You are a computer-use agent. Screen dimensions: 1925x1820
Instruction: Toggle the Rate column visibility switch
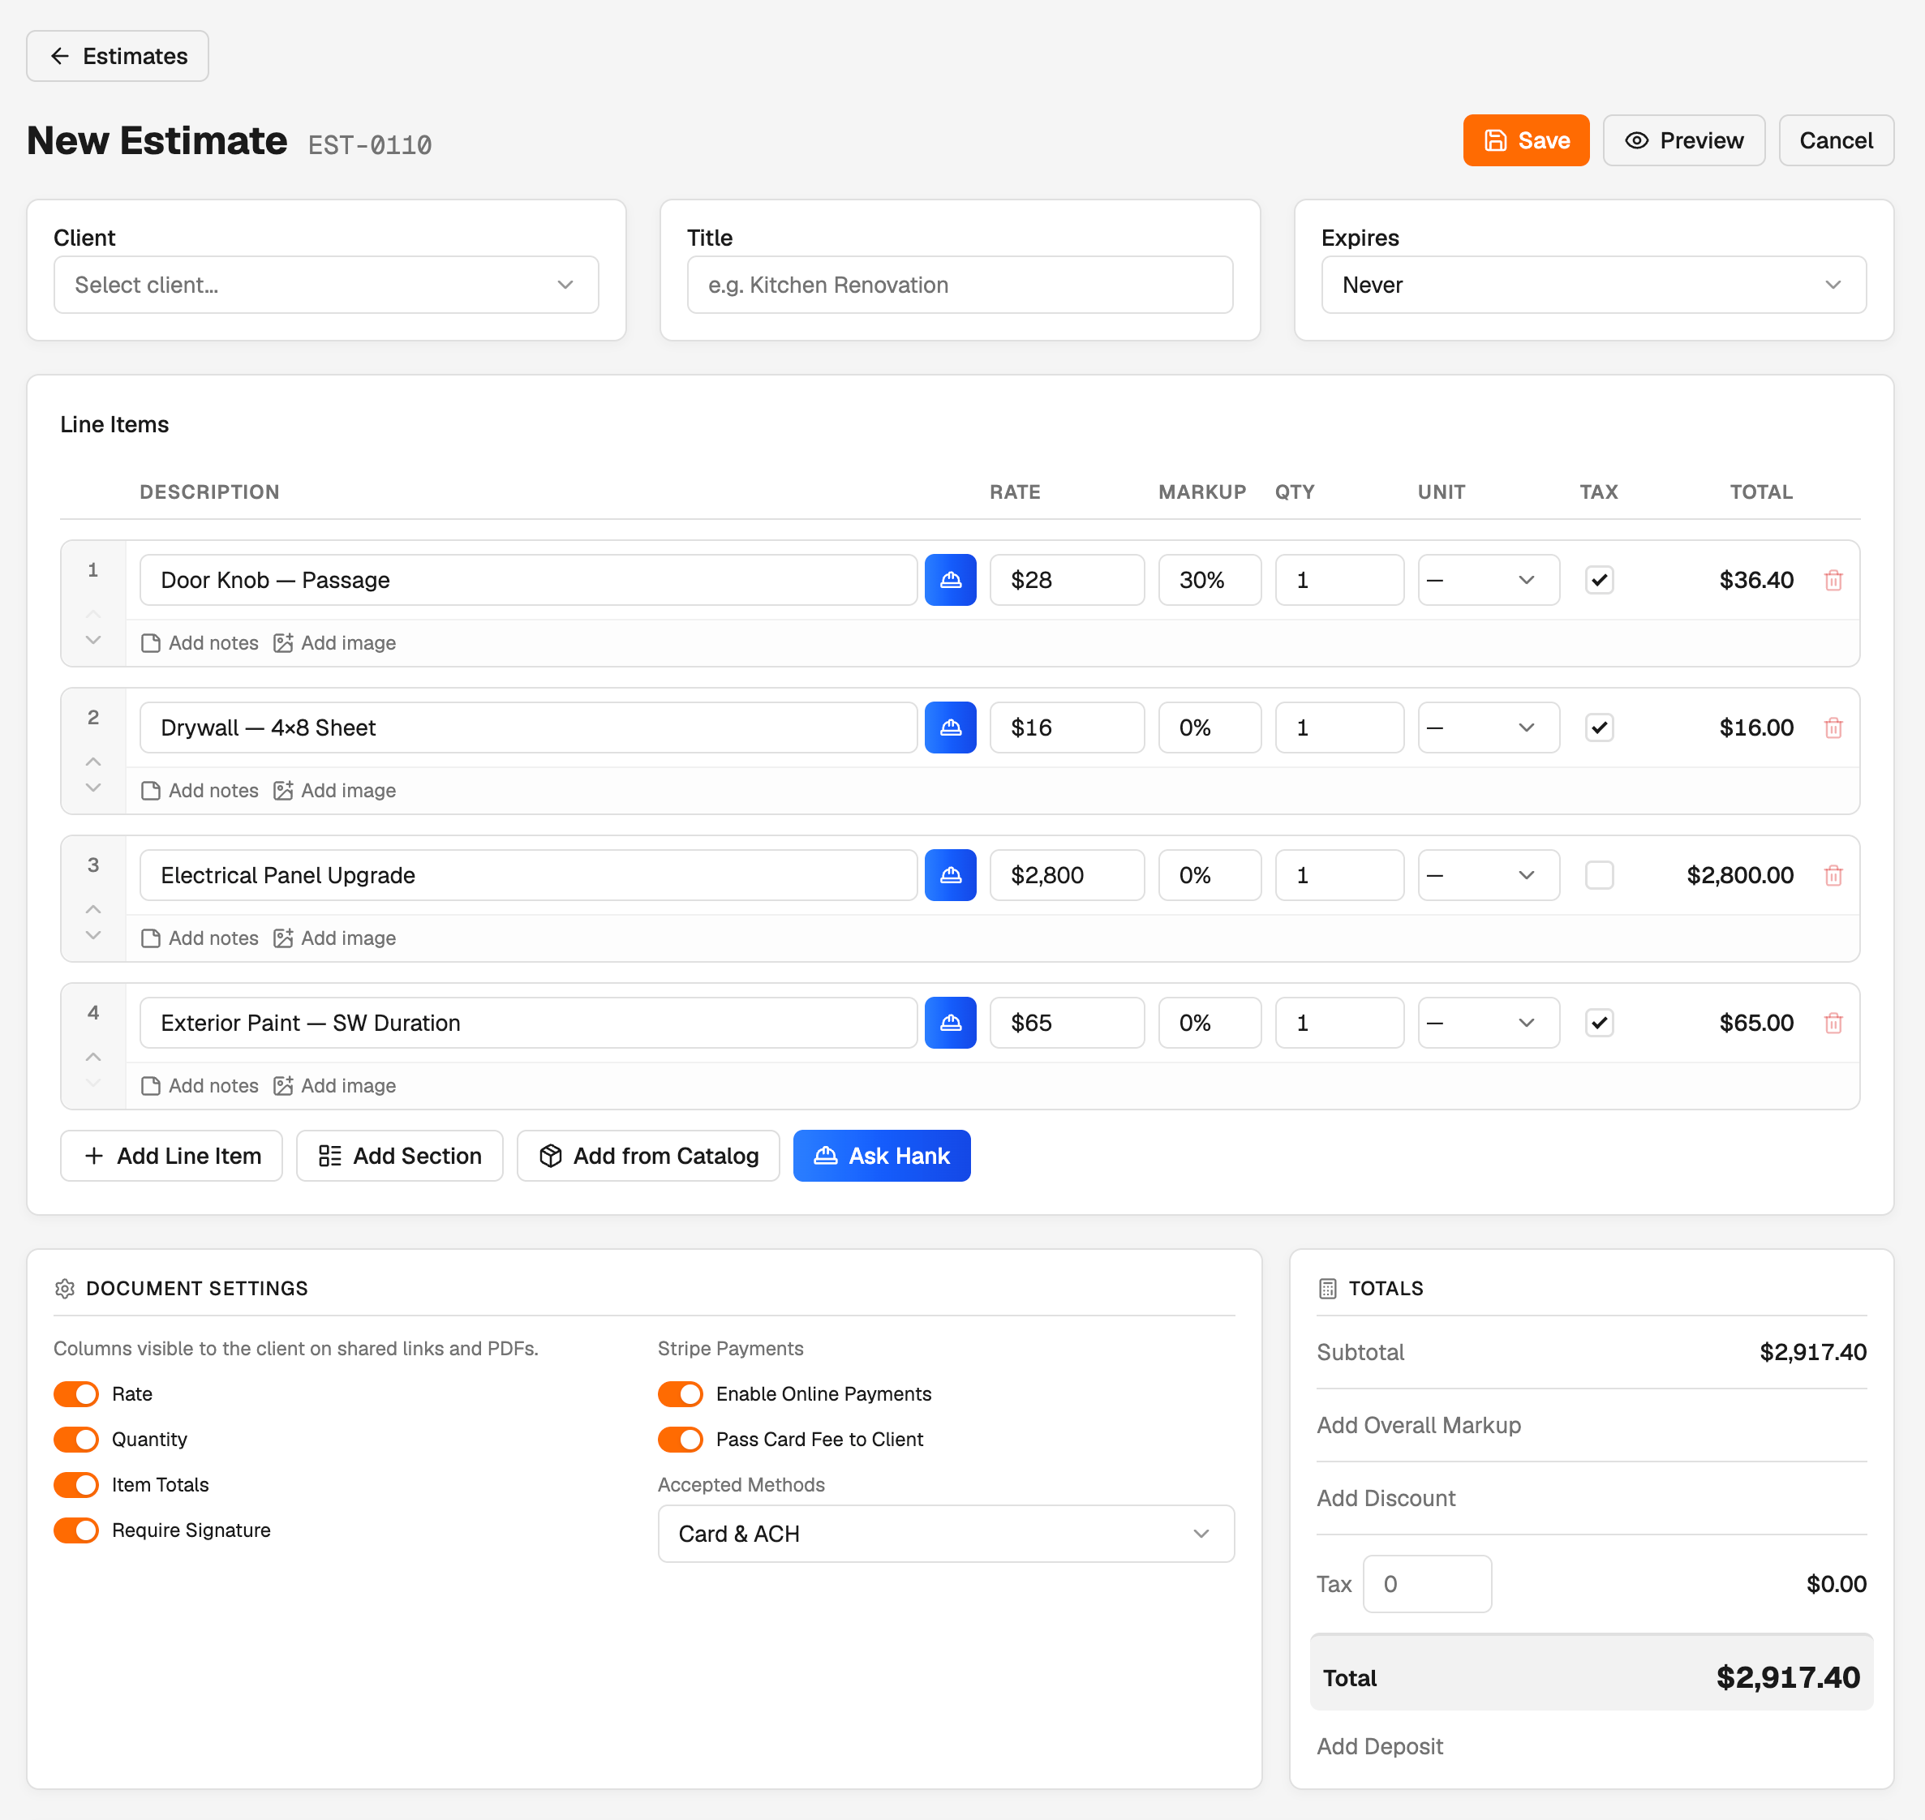click(75, 1394)
